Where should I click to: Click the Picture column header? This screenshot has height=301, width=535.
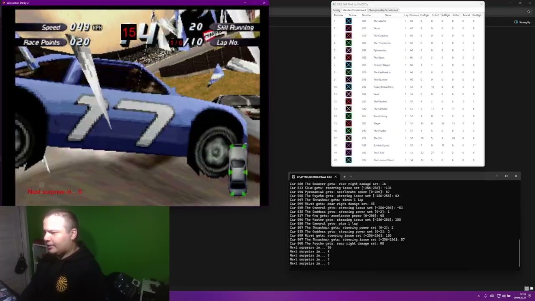[x=352, y=15]
